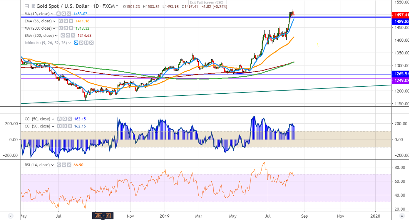
Task: Click the blue 1489.83 price line label
Action: (400, 22)
